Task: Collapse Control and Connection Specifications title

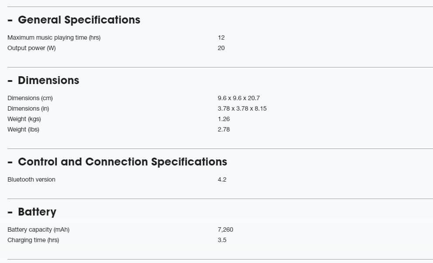Action: coord(122,162)
